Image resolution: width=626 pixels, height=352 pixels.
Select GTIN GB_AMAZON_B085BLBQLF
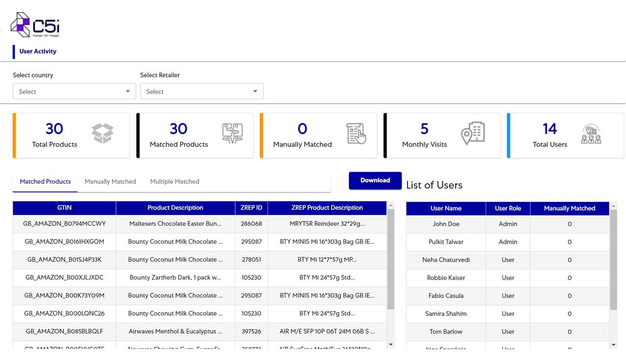tap(65, 331)
